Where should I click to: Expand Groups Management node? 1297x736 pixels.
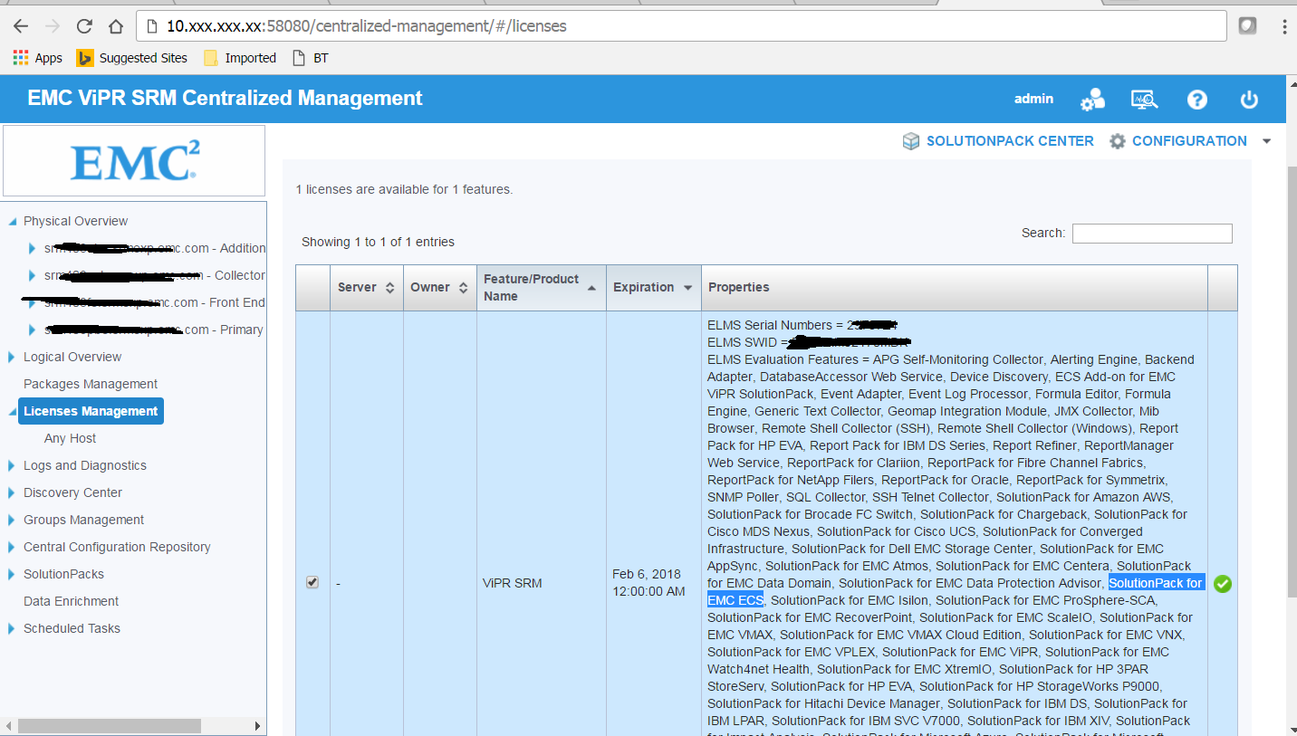(12, 520)
